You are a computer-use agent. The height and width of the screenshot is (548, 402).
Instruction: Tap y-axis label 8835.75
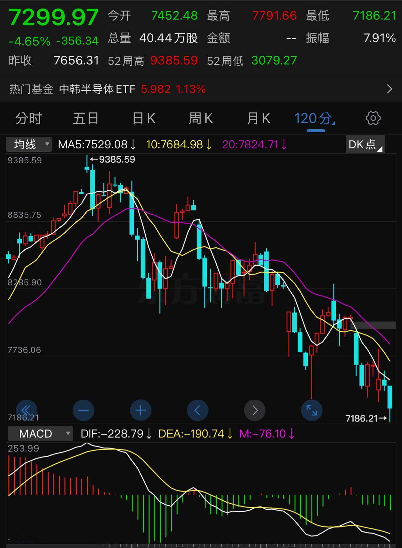24,215
